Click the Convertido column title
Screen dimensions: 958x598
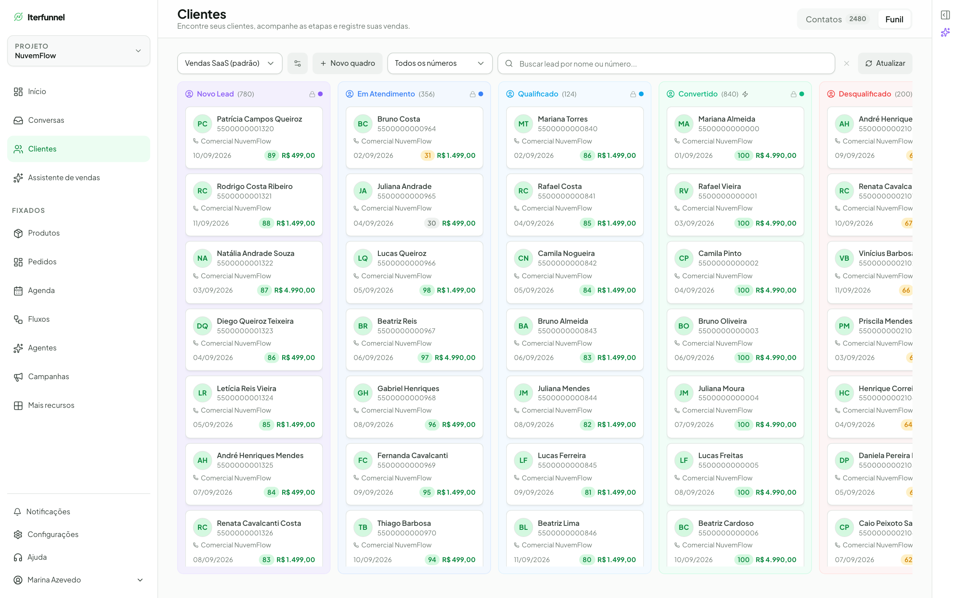click(698, 94)
